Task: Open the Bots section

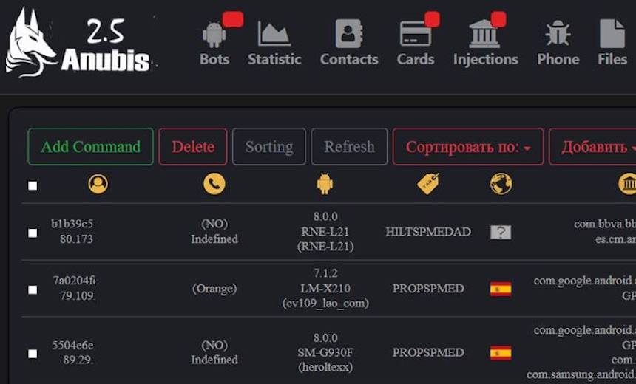Action: 214,44
